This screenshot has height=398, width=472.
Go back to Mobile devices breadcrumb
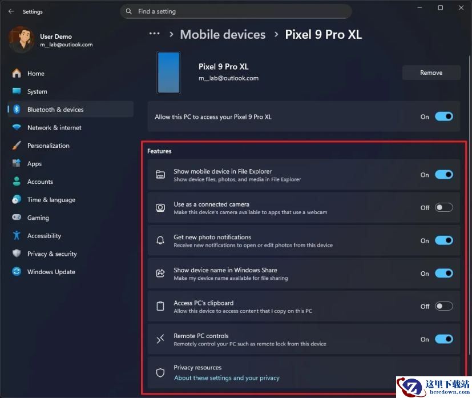click(x=223, y=34)
